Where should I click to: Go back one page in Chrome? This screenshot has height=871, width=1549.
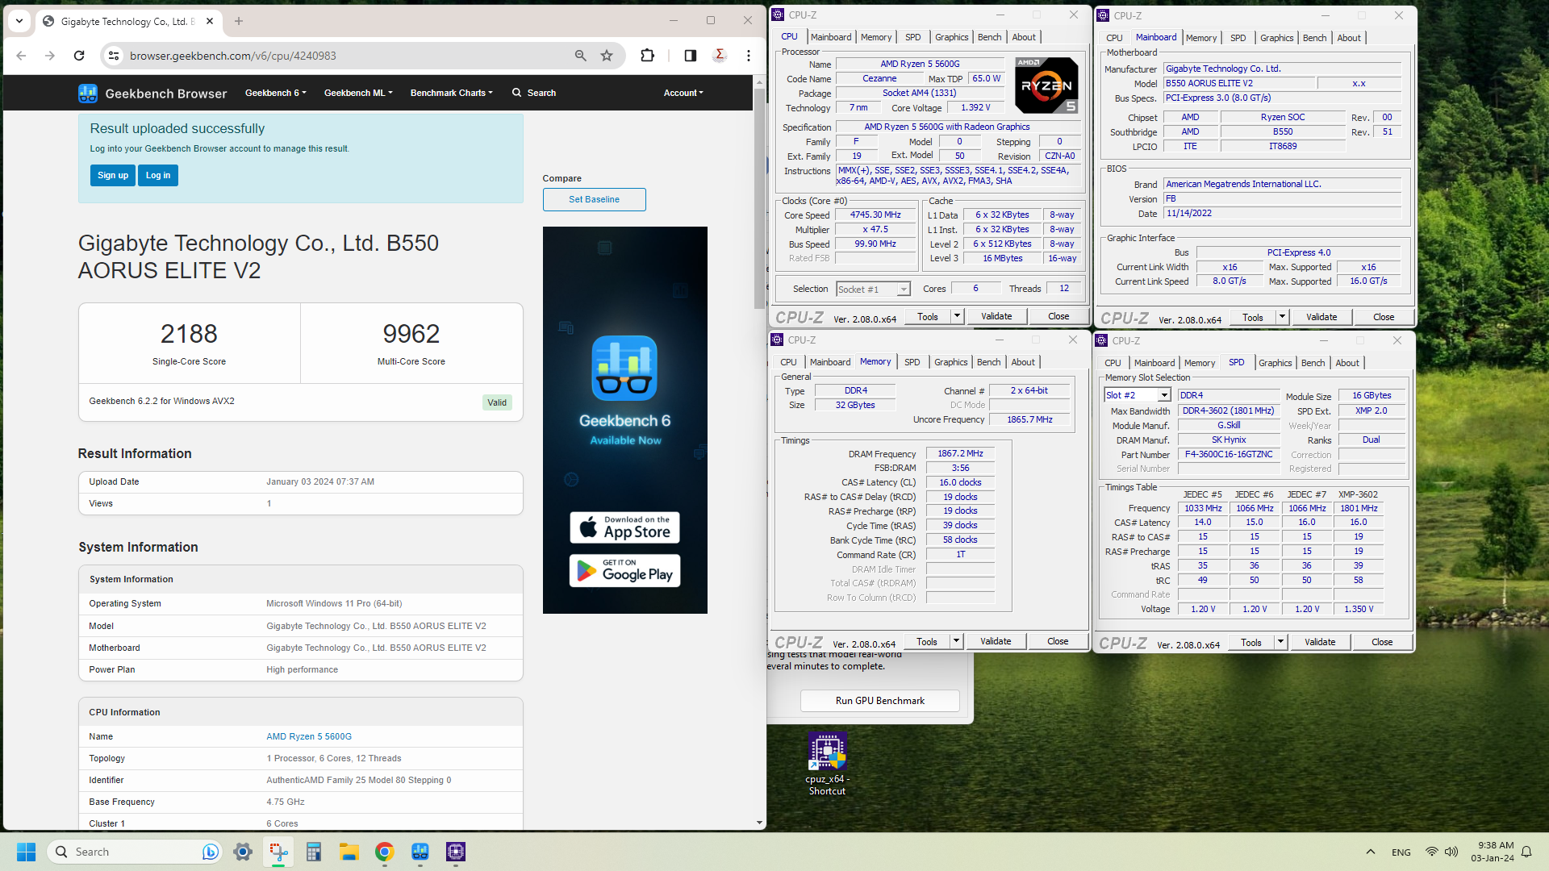point(21,56)
